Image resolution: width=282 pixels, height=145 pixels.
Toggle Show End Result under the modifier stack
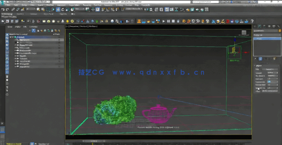tap(260, 59)
